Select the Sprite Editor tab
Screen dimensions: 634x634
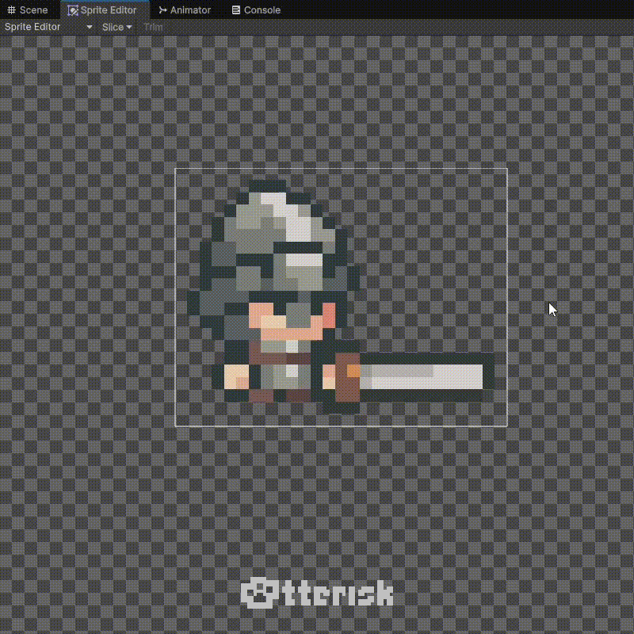tap(105, 10)
